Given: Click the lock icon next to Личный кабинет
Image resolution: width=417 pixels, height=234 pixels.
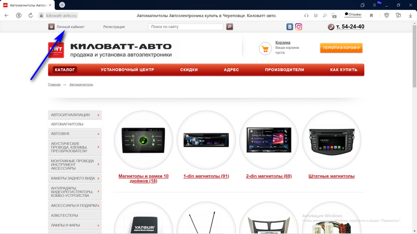Looking at the screenshot, I should [x=51, y=27].
